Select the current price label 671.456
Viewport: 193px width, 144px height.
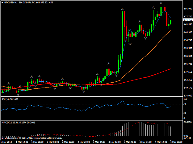click(x=188, y=20)
